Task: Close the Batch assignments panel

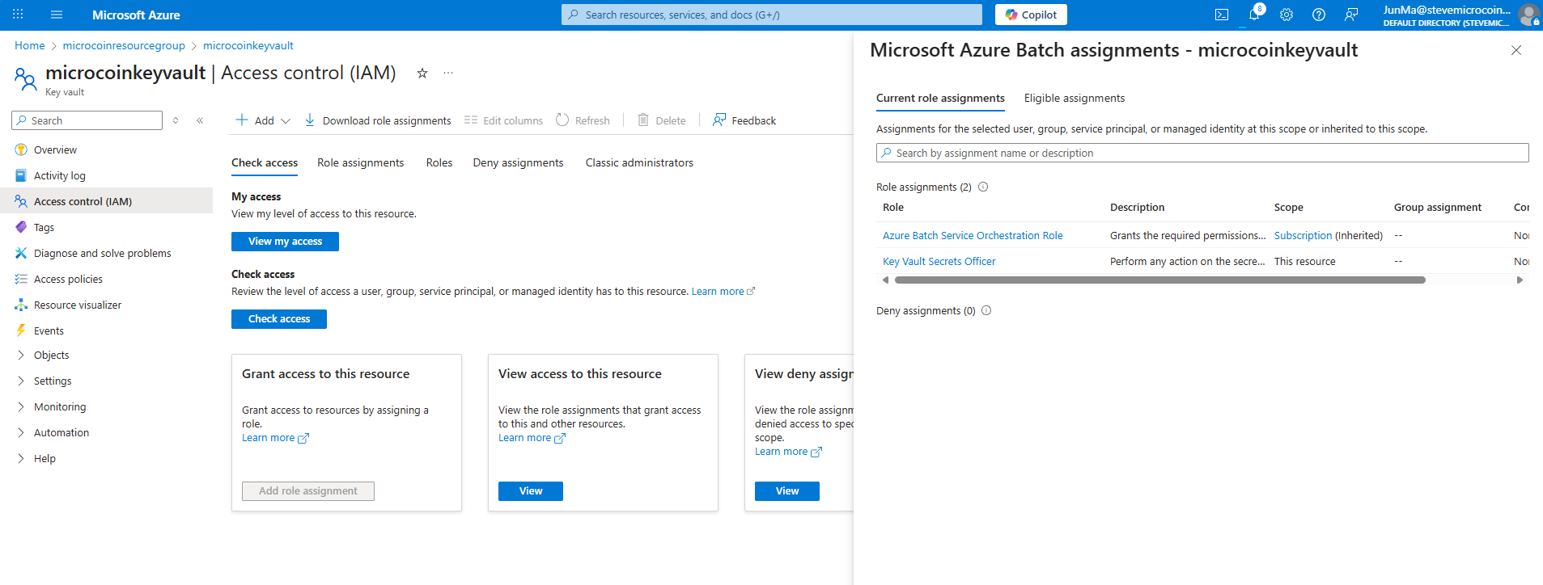Action: pyautogui.click(x=1516, y=50)
